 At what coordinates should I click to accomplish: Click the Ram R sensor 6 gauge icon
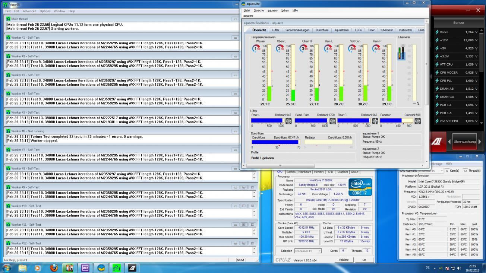[376, 48]
